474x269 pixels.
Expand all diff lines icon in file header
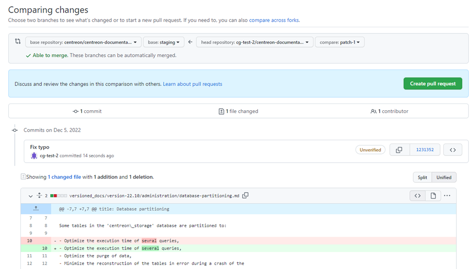pyautogui.click(x=39, y=196)
